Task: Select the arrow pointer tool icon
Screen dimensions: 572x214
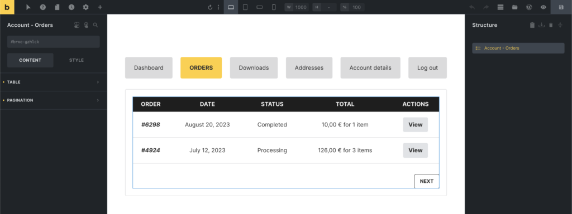Action: [x=28, y=7]
